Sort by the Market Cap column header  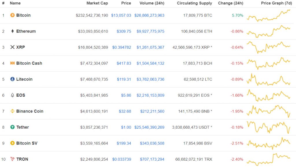coord(97,3)
